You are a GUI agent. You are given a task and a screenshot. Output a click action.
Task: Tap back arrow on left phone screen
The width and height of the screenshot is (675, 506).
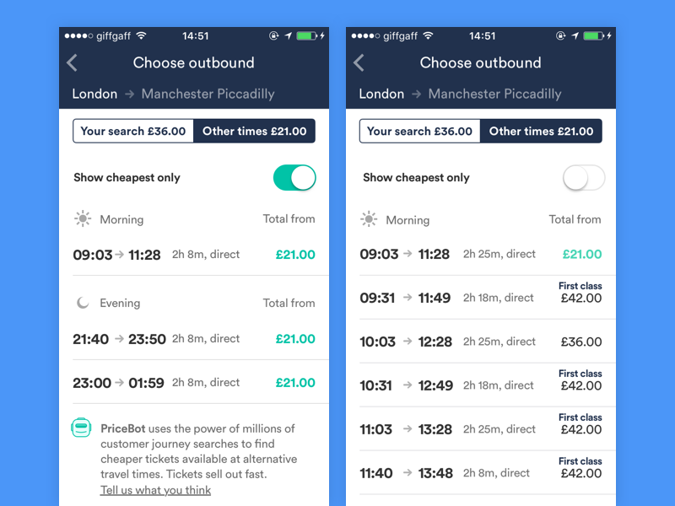tap(73, 62)
